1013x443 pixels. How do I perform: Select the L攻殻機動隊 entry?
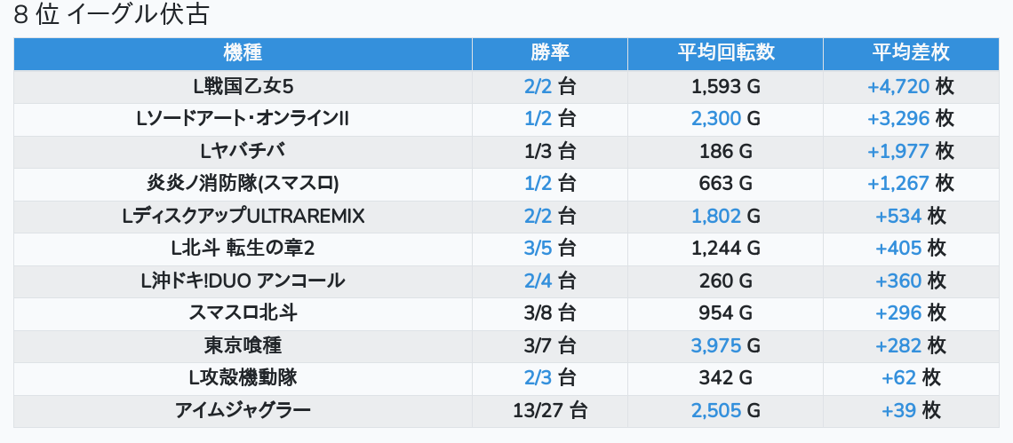tap(243, 378)
